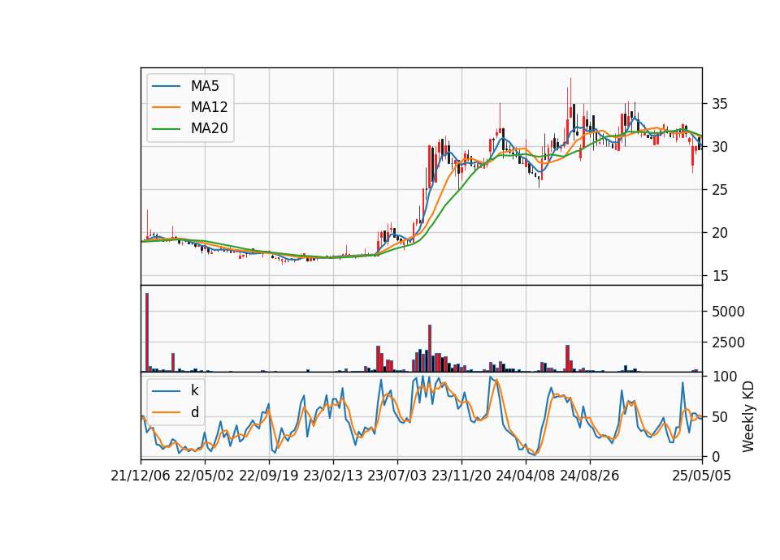Viewport: 780px width, 560px height.
Task: Click the 23/11/20 date tick label
Action: click(461, 476)
